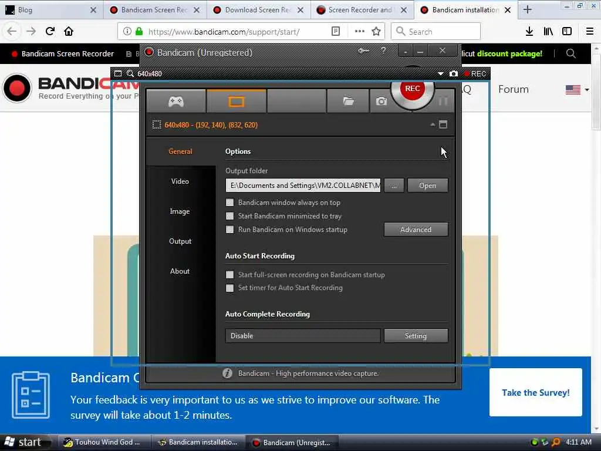This screenshot has height=451, width=601.
Task: Open the General settings tab
Action: 180,152
